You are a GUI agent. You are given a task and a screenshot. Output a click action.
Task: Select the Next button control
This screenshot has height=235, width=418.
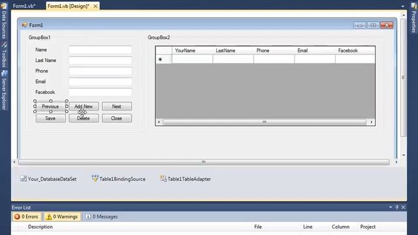[117, 106]
